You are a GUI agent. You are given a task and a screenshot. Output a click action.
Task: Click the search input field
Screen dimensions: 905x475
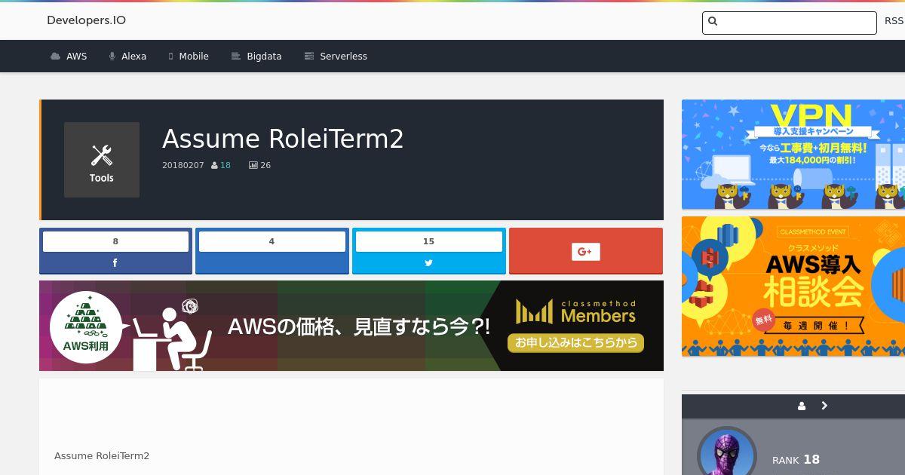pyautogui.click(x=790, y=23)
